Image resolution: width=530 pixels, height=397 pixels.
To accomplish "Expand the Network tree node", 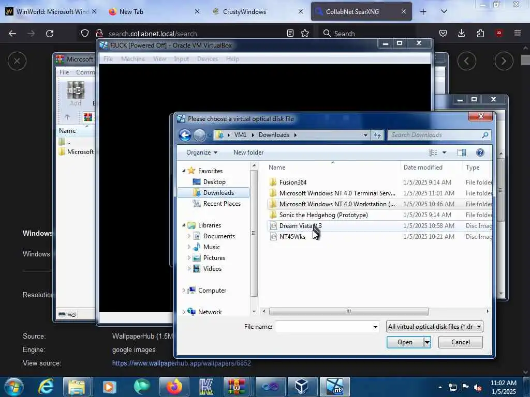I will click(184, 312).
